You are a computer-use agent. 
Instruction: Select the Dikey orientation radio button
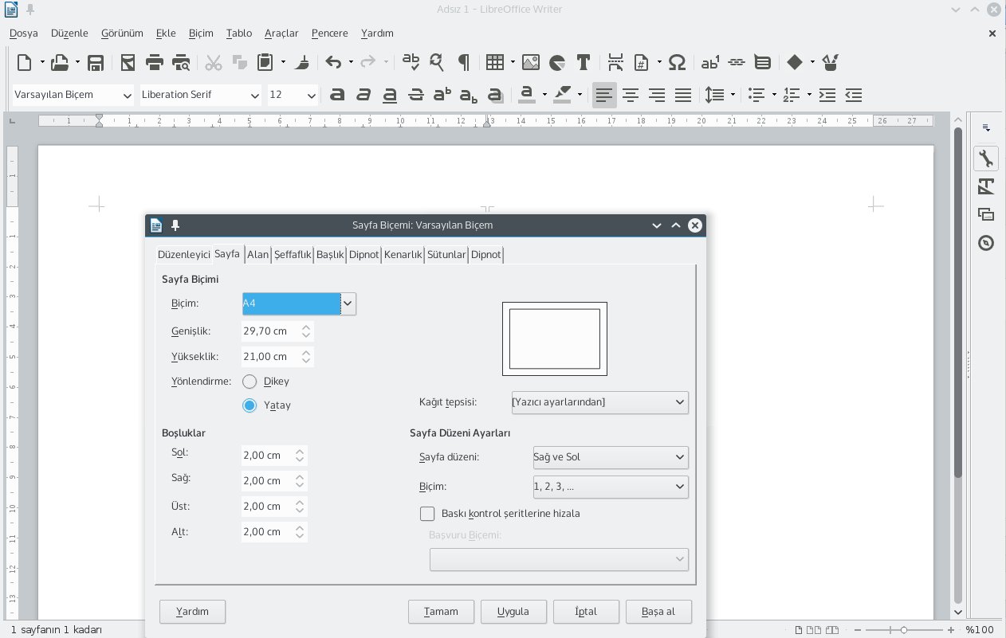click(x=250, y=382)
